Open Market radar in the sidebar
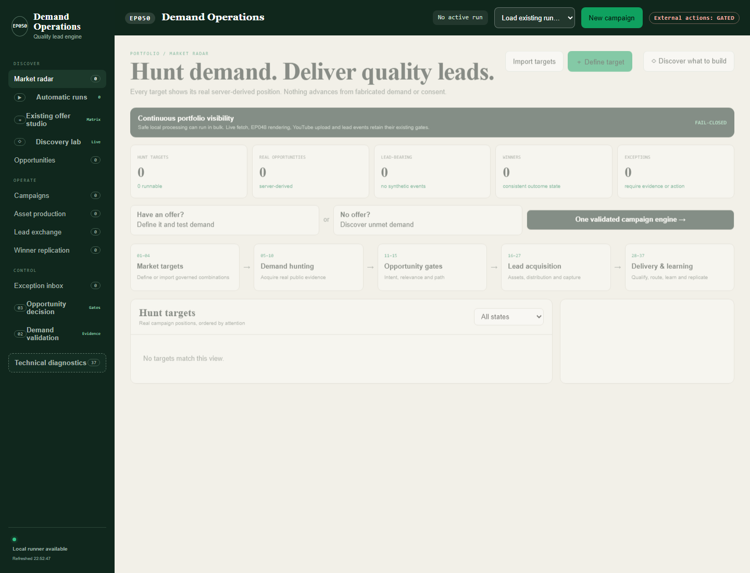This screenshot has height=573, width=750. 57,79
